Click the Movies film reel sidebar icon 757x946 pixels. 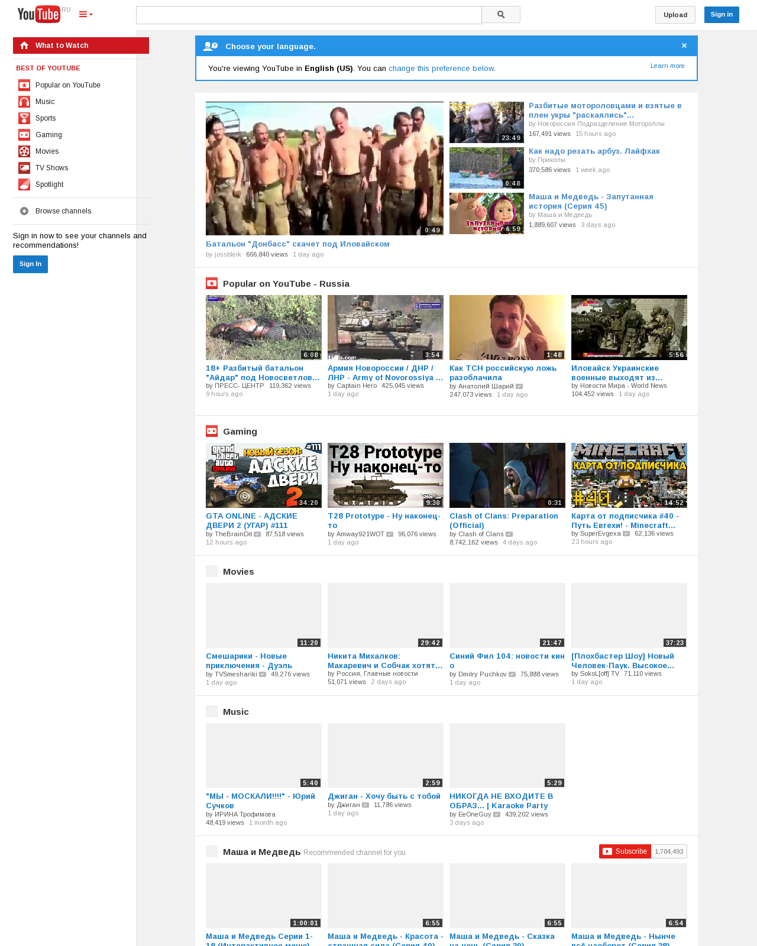tap(24, 151)
